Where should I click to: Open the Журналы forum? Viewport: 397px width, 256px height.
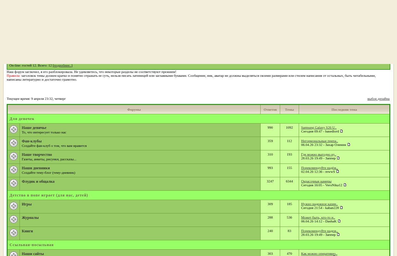pos(30,218)
